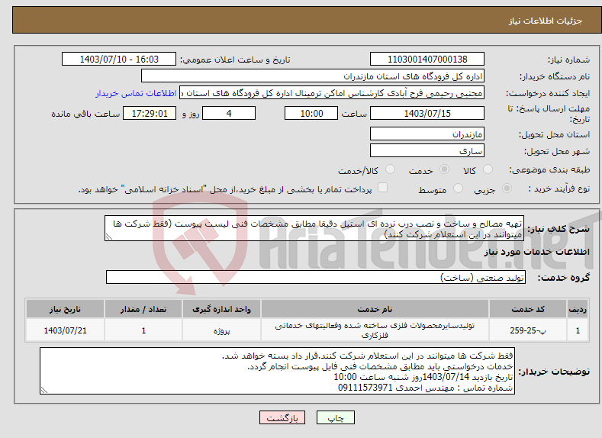Click the گروه خدمت label
Image resolution: width=602 pixels, height=438 pixels.
coord(564,278)
